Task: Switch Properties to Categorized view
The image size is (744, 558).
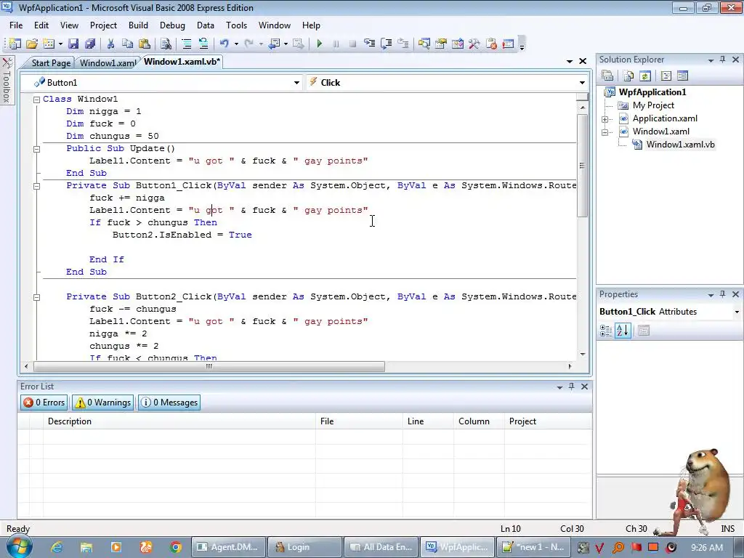Action: pos(606,331)
